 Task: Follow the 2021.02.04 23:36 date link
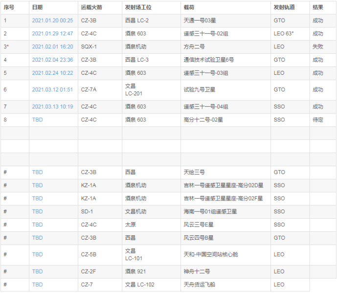(52, 60)
